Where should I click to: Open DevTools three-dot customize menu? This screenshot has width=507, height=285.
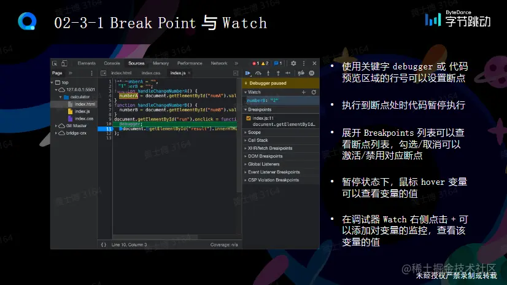pyautogui.click(x=304, y=63)
